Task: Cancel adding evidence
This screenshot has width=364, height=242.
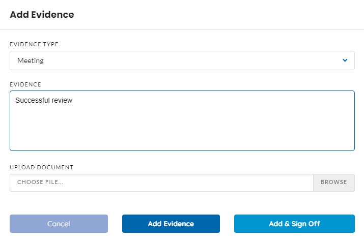Action: (x=59, y=224)
